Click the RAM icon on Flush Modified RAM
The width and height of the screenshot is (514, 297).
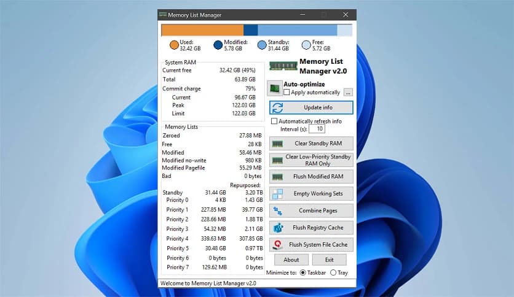[x=277, y=177]
